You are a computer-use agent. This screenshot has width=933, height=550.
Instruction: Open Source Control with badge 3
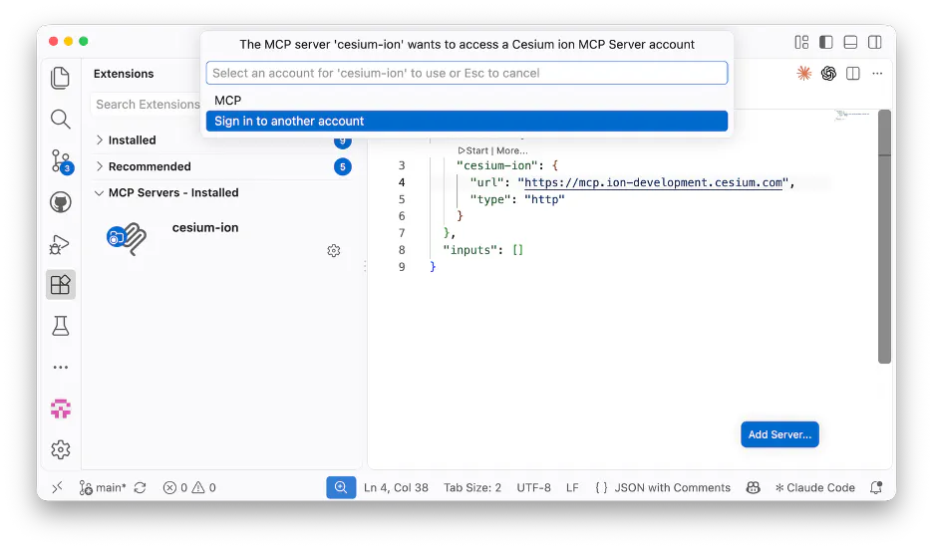pos(61,161)
